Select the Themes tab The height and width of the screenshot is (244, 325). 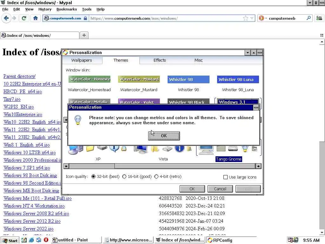coord(121,60)
